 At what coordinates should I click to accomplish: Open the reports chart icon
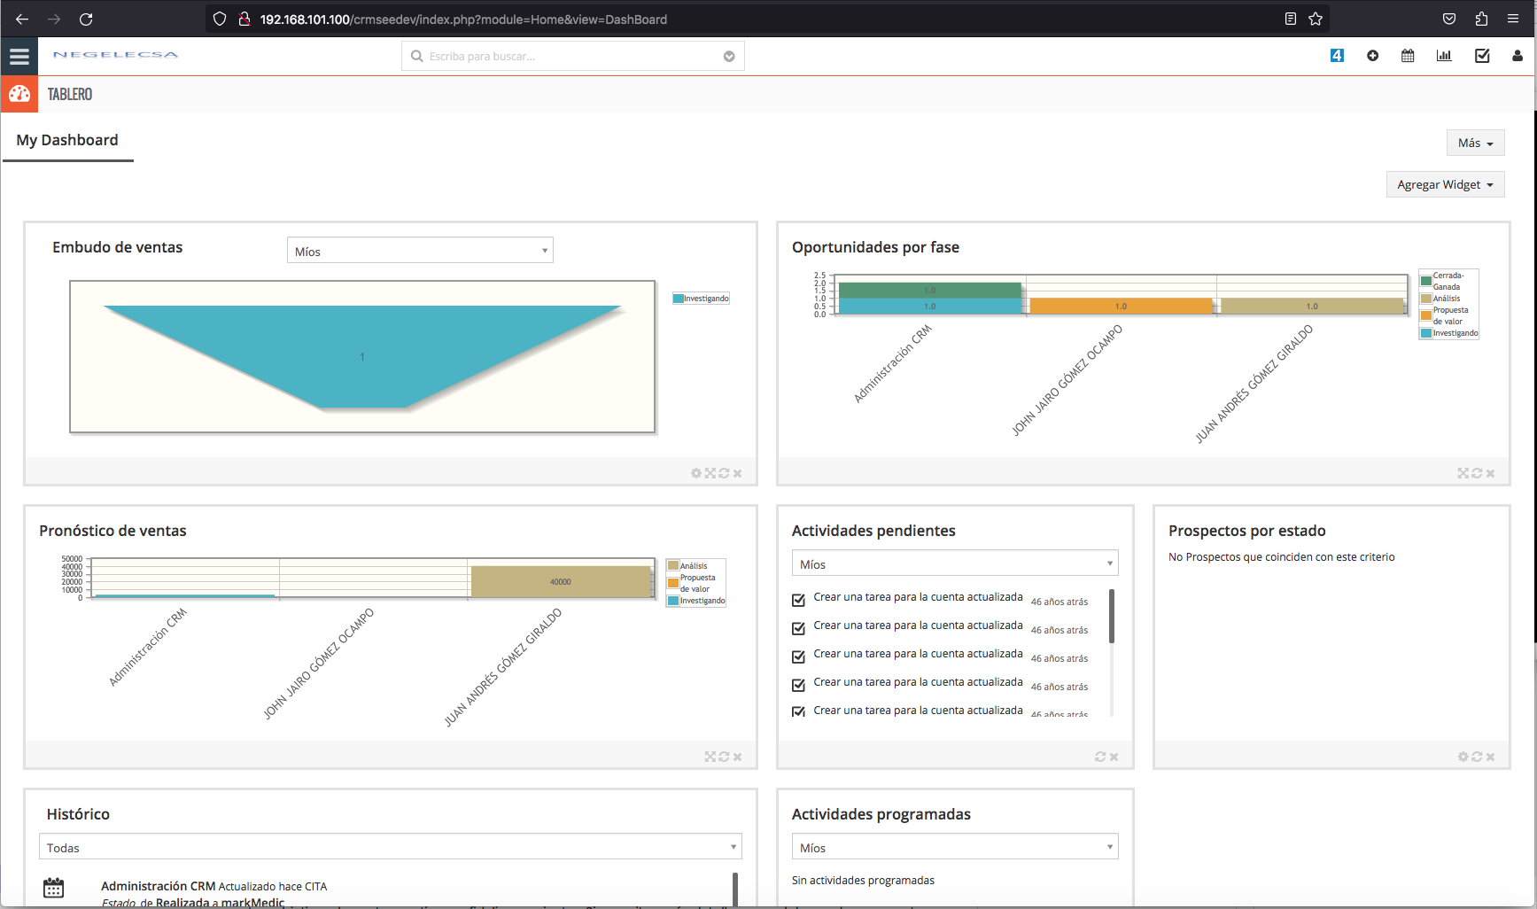[x=1444, y=56]
